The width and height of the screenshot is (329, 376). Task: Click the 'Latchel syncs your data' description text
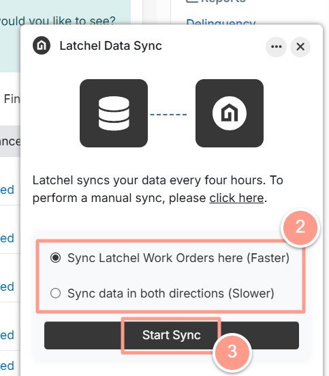[x=158, y=189]
